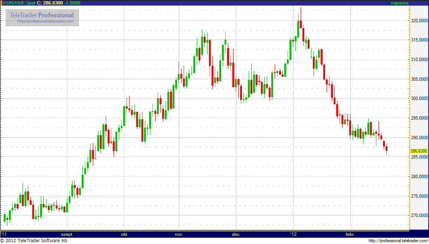
Task: Click the szept. month label on time axis
Action: 67,234
